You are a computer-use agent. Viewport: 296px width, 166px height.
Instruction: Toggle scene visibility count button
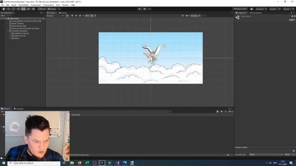tap(87, 16)
